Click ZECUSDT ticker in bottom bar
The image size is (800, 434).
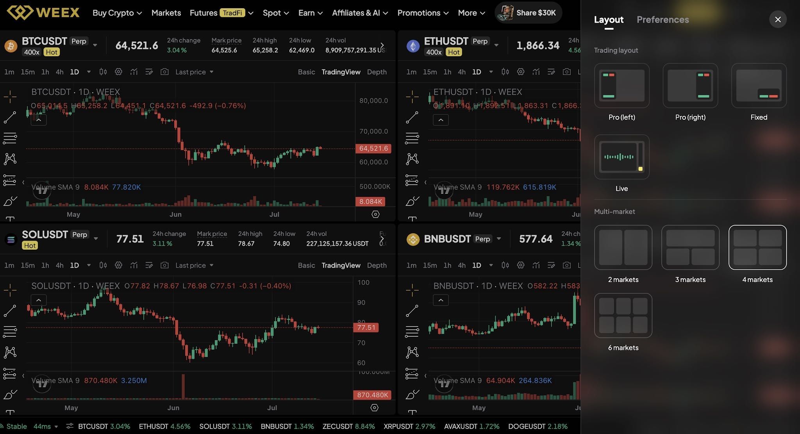348,426
